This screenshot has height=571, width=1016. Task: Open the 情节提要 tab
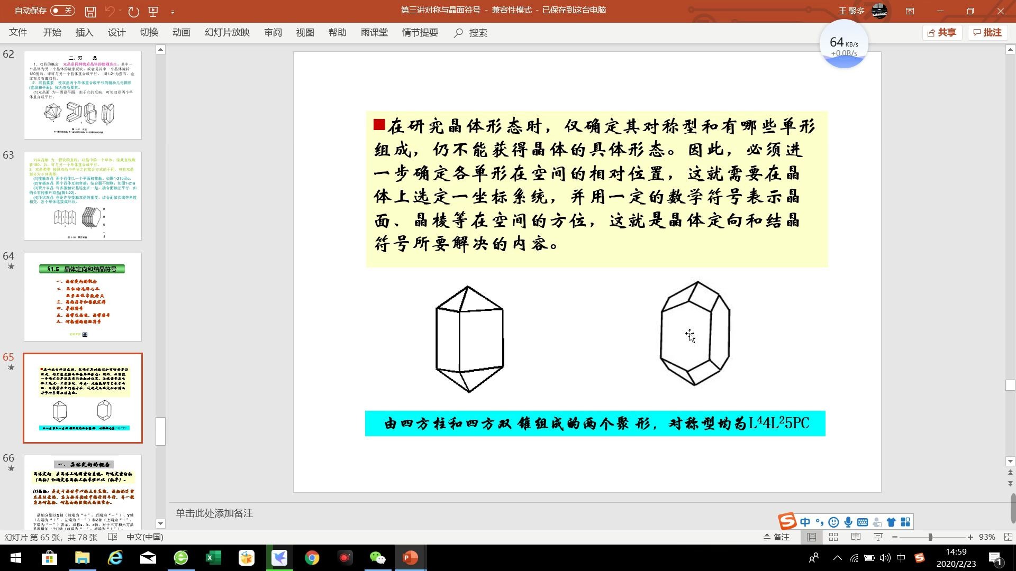[420, 33]
